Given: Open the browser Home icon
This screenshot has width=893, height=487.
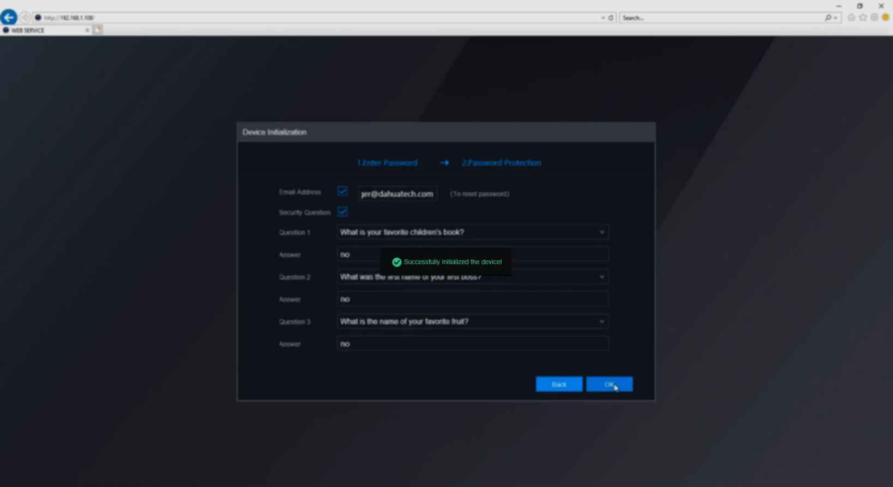Looking at the screenshot, I should pos(851,17).
